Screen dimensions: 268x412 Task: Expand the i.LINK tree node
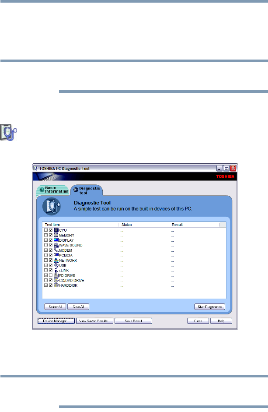[46, 271]
